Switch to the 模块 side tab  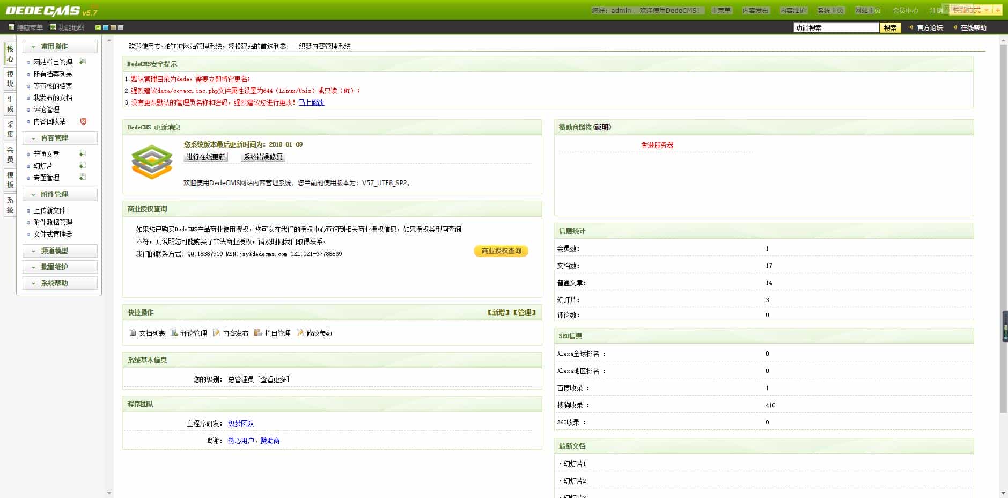click(x=10, y=79)
